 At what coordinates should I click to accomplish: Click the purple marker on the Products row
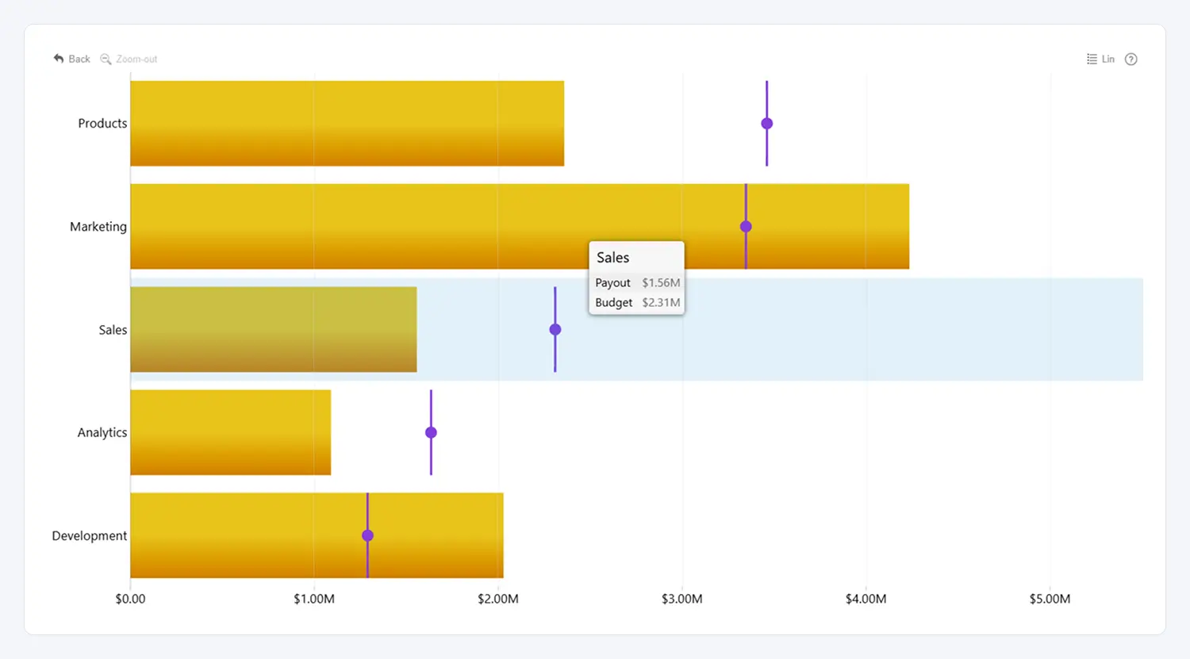(x=766, y=123)
